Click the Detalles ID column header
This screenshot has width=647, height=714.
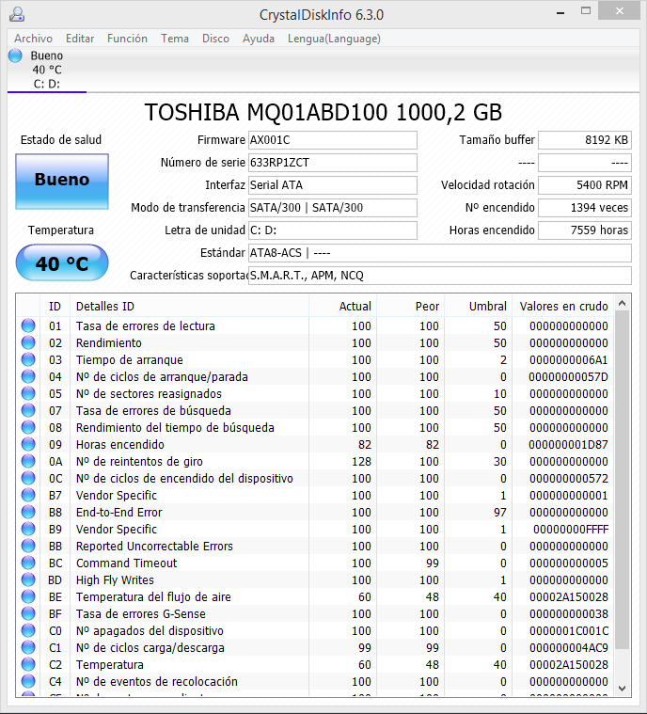point(189,306)
